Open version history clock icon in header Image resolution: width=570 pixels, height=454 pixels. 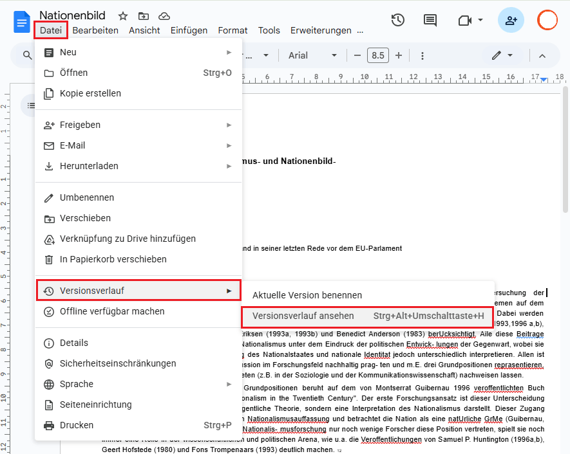398,20
